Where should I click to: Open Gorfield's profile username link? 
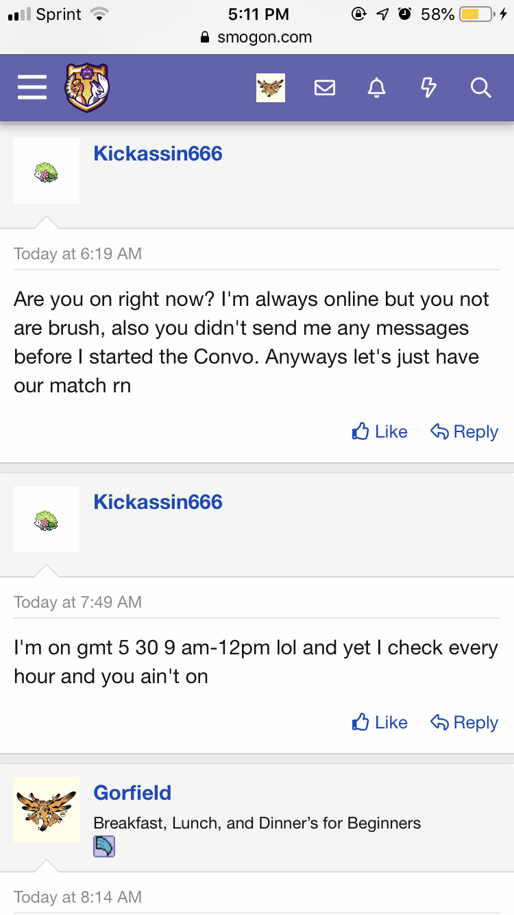pyautogui.click(x=132, y=792)
